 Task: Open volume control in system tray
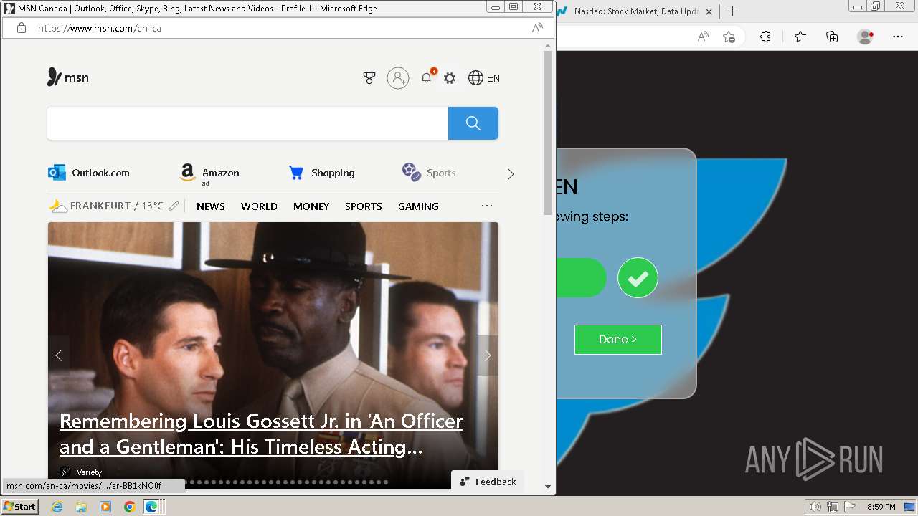click(x=815, y=507)
